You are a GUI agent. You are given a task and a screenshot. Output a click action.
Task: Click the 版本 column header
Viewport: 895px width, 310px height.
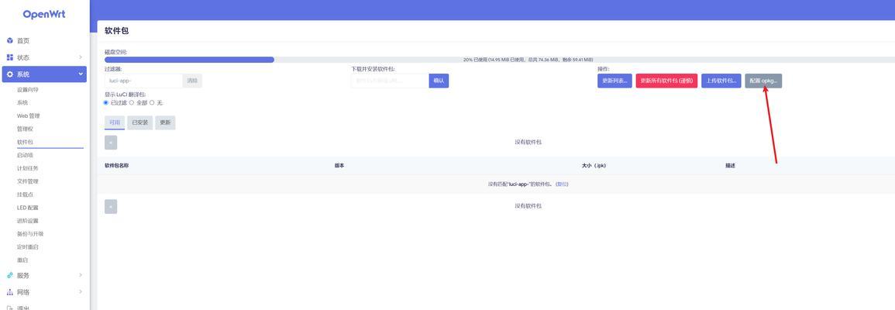click(x=339, y=166)
